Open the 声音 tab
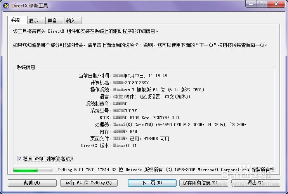 pos(55,21)
